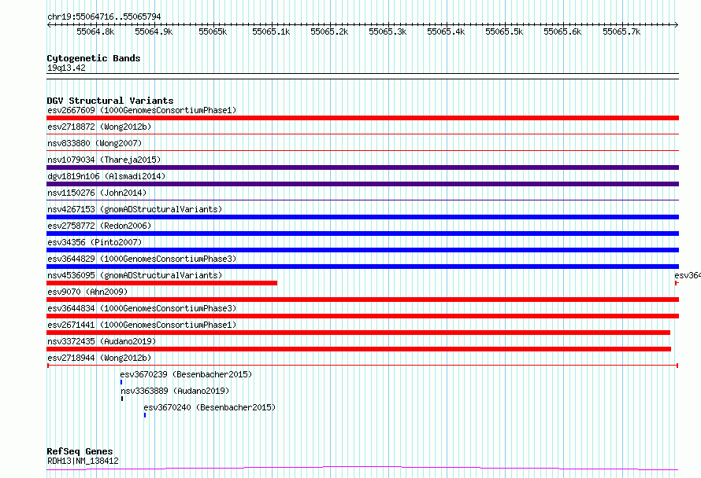701x478 pixels.
Task: Select esv34356 (Pinto2007) label
Action: (x=95, y=242)
